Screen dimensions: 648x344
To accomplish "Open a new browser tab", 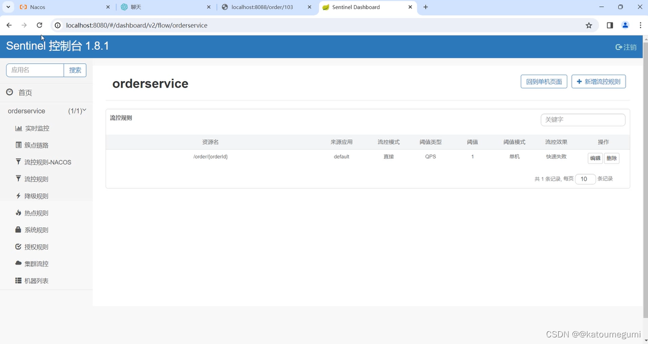I will click(426, 7).
